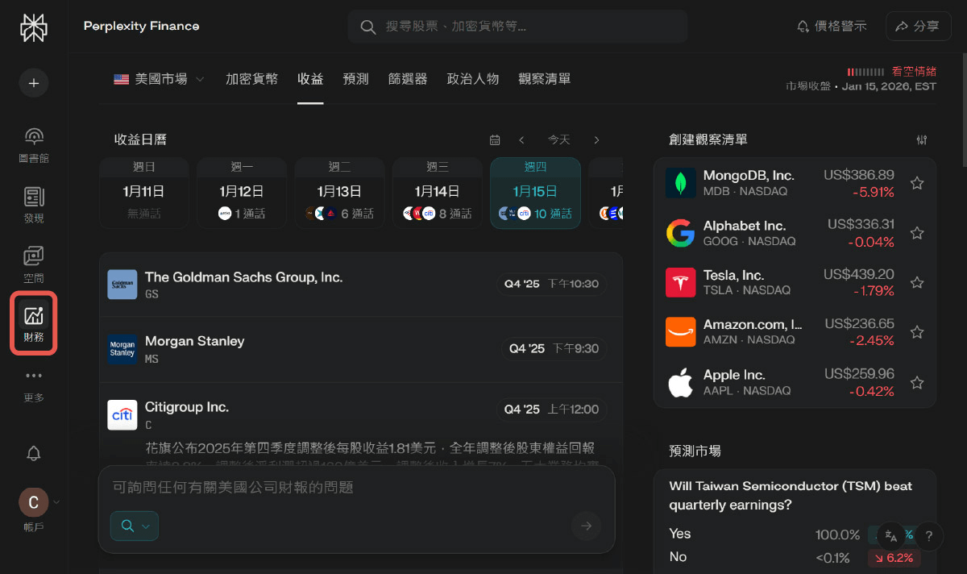
Task: Open the 發現 section from the sidebar
Action: click(33, 202)
